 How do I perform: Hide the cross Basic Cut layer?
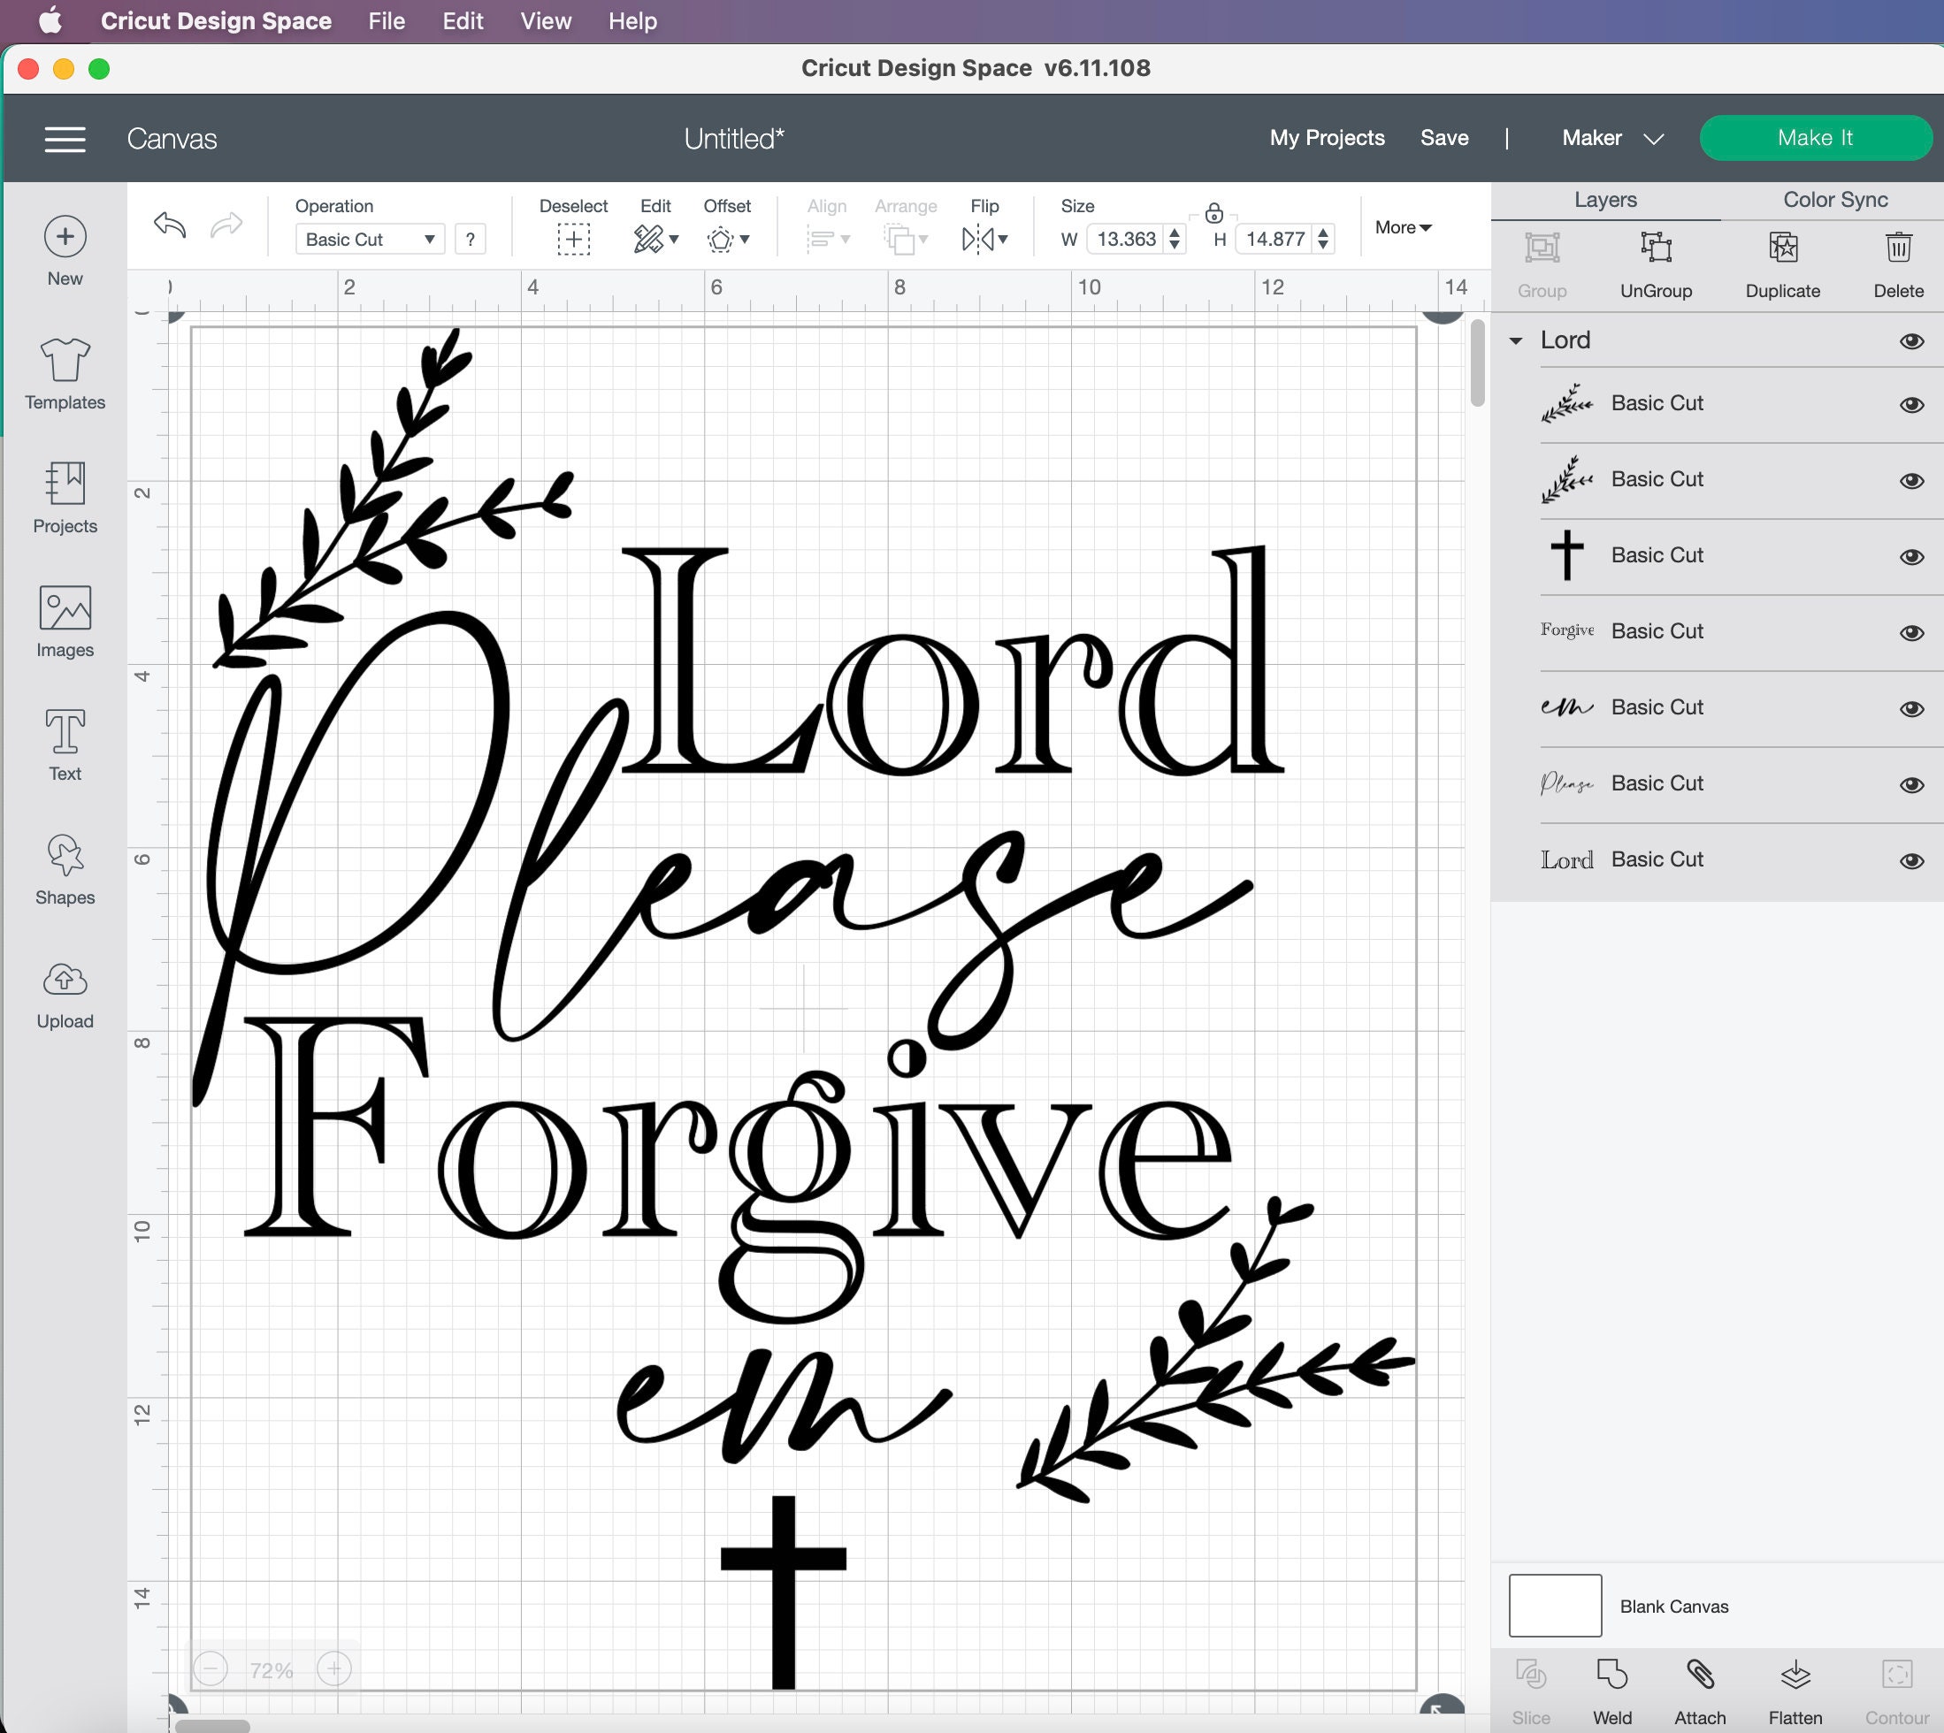coord(1912,555)
